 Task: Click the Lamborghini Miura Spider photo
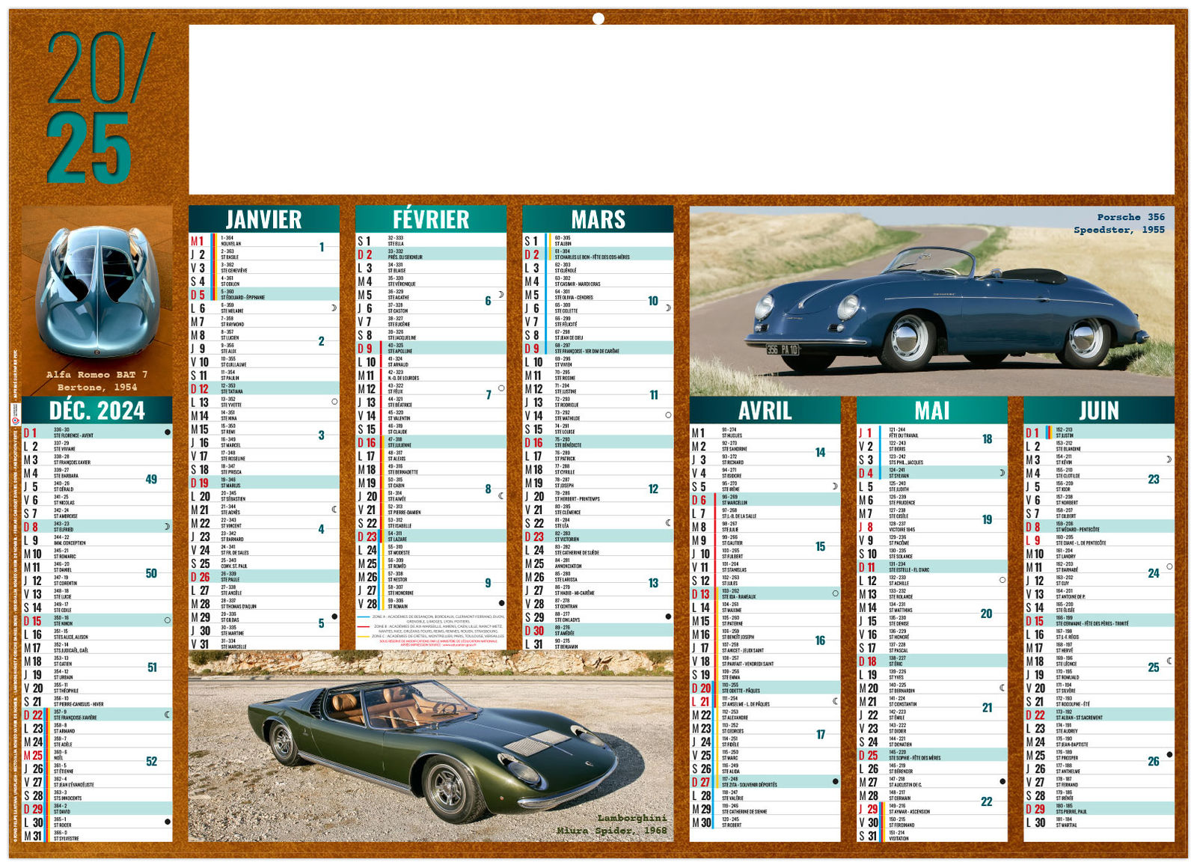(431, 746)
